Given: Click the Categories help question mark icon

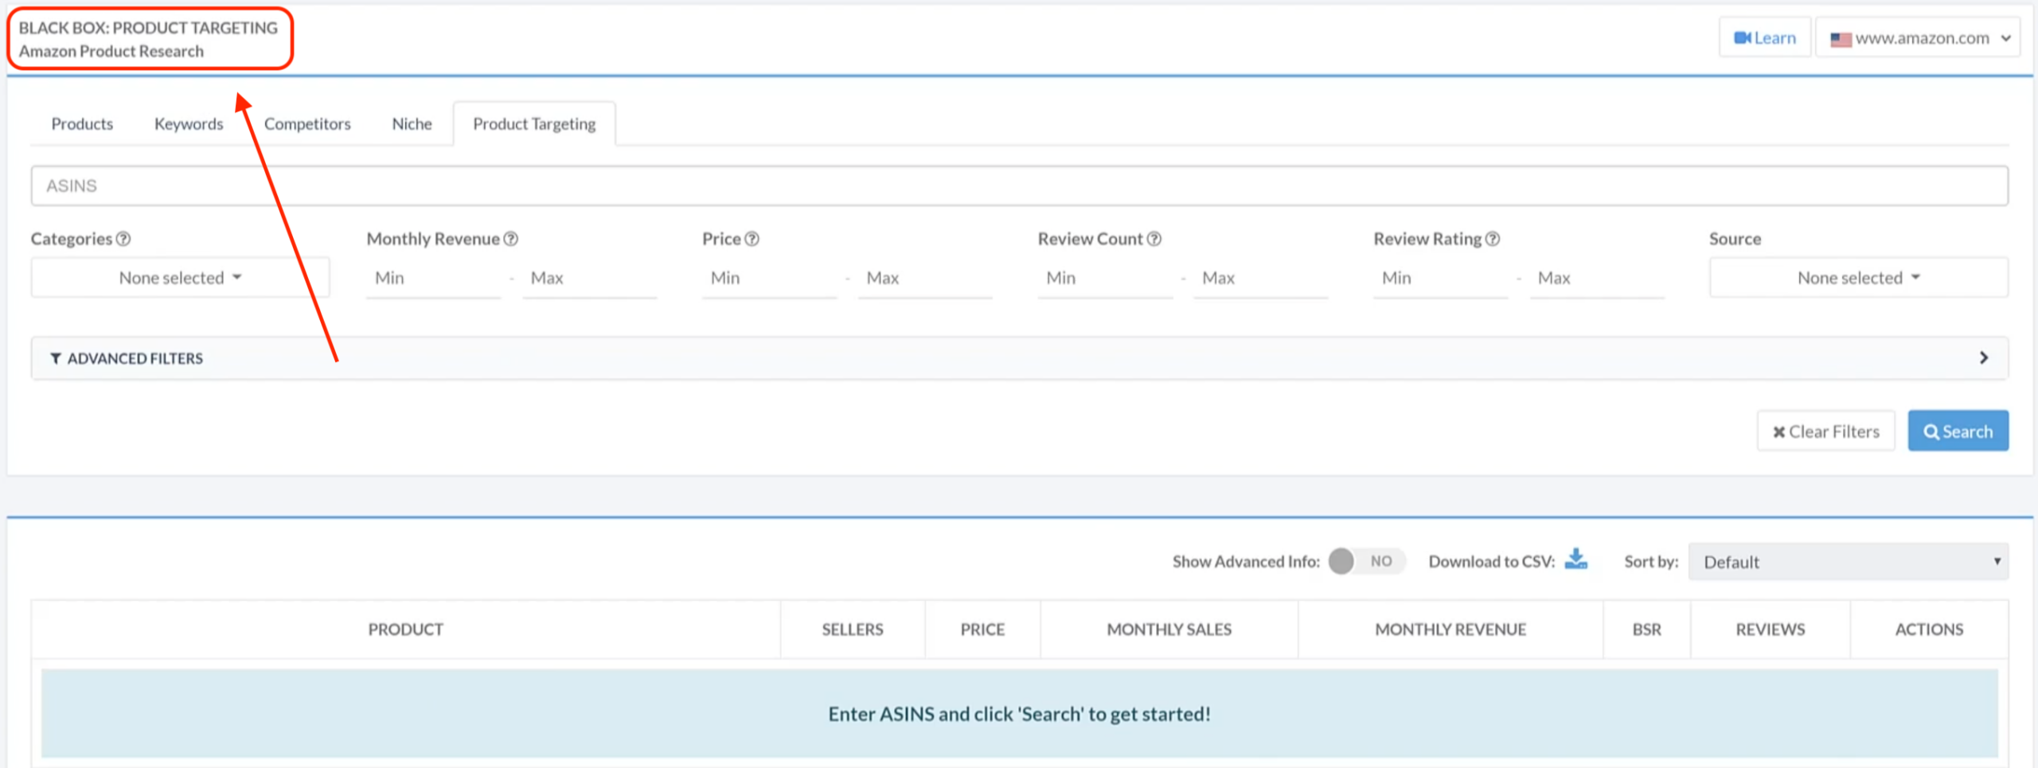Looking at the screenshot, I should [x=123, y=239].
